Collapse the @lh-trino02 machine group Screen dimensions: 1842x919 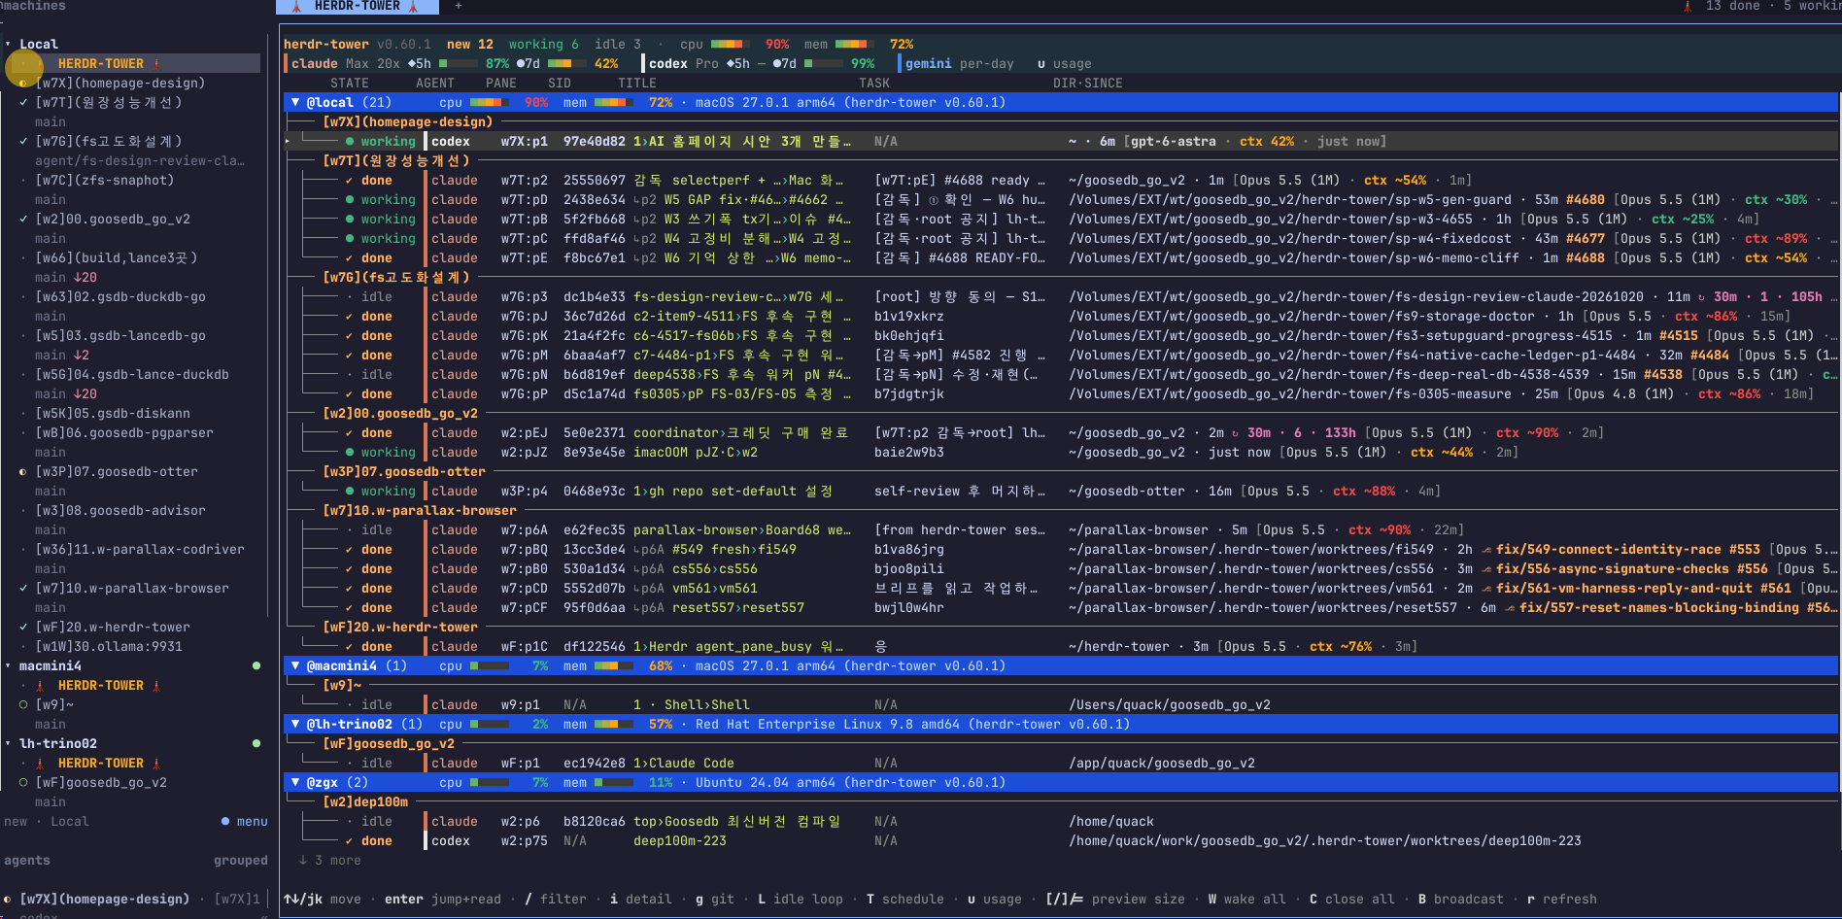(295, 725)
